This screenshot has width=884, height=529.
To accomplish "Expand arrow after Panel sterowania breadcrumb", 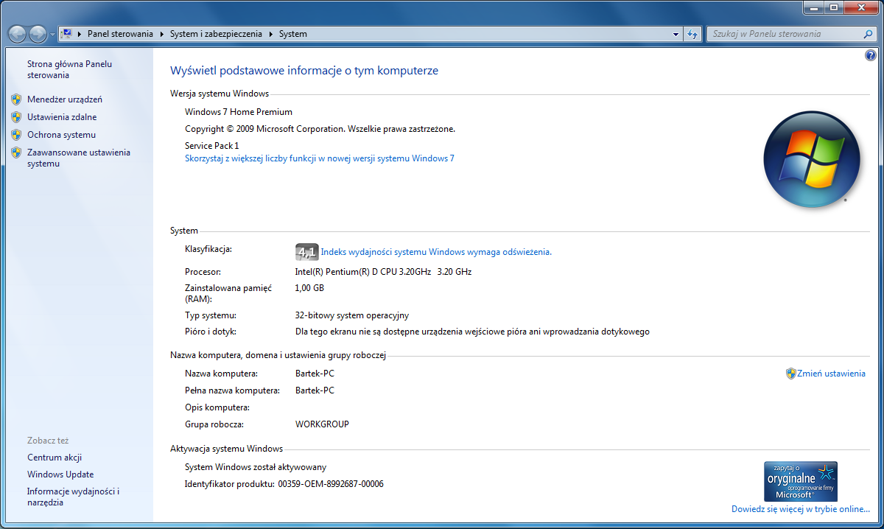I will click(x=161, y=34).
